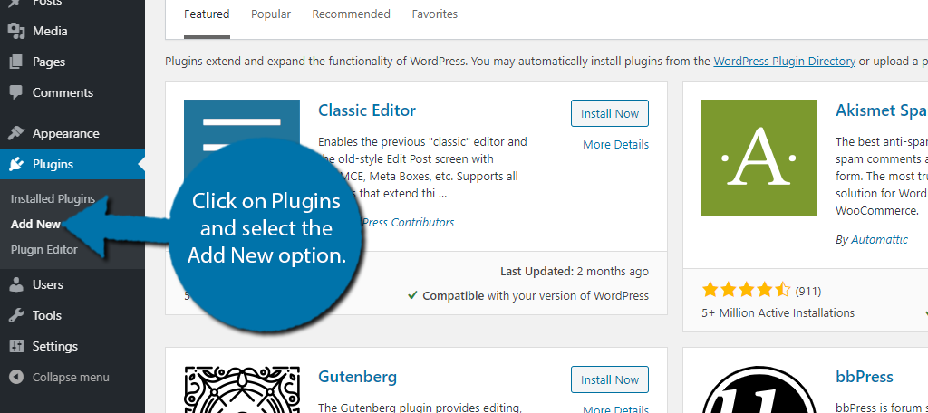Viewport: 928px width, 413px height.
Task: Click the Tools wrench icon
Action: pos(16,315)
